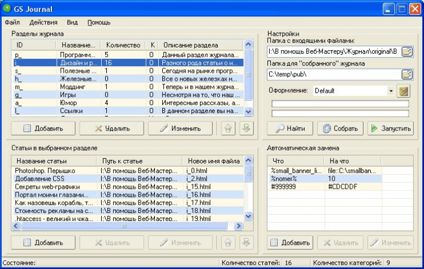Select the Дизайн и р... section row
The image size is (424, 269).
coord(128,63)
